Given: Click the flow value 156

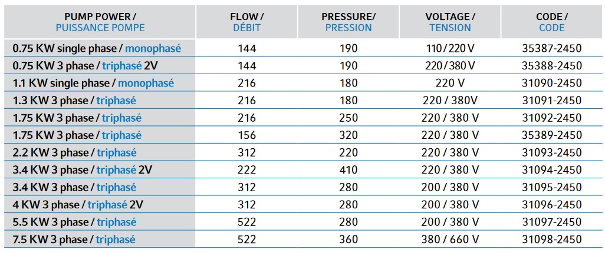Looking at the screenshot, I should point(246,135).
